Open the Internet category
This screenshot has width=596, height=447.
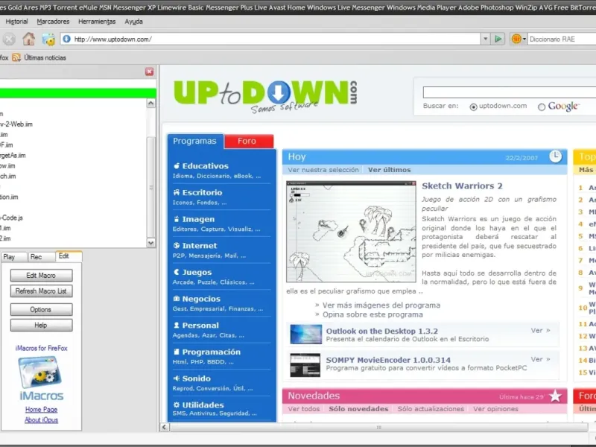tap(199, 246)
